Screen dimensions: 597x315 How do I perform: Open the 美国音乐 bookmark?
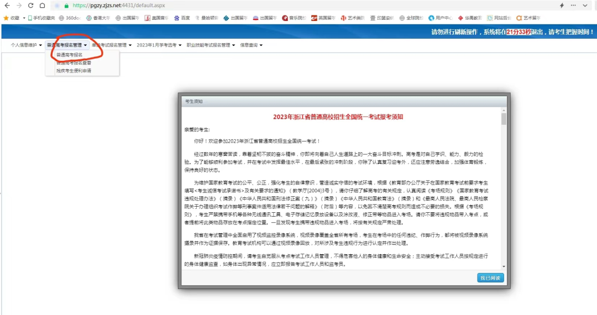(x=156, y=18)
